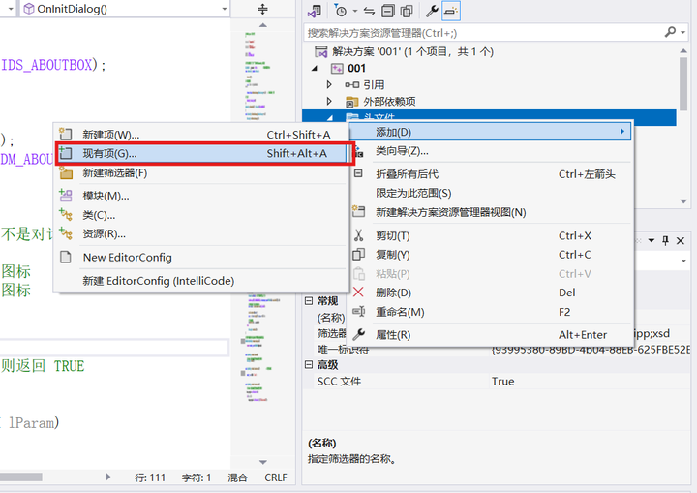Collapse the 001 project tree node
Screen dimensions: 697x493
point(315,69)
